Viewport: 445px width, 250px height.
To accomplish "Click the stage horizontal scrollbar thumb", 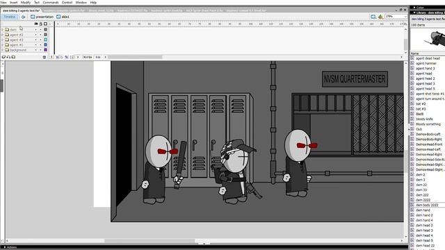I will click(x=150, y=241).
